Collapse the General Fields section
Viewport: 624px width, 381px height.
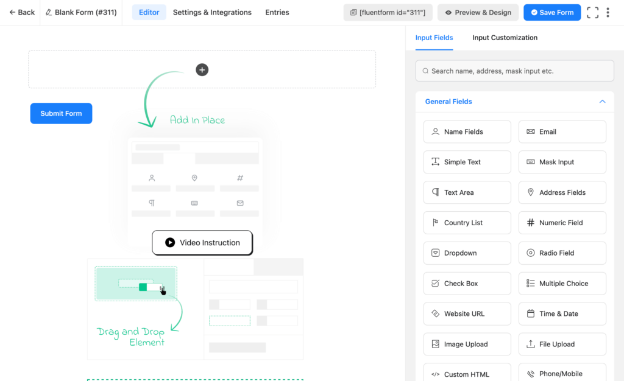click(x=602, y=101)
